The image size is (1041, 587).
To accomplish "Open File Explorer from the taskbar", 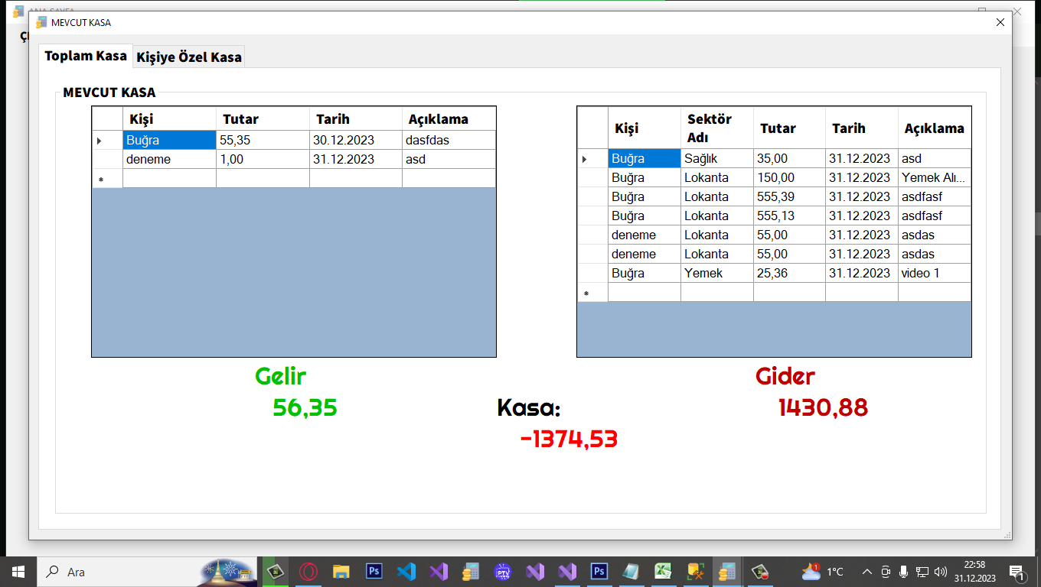I will (341, 572).
